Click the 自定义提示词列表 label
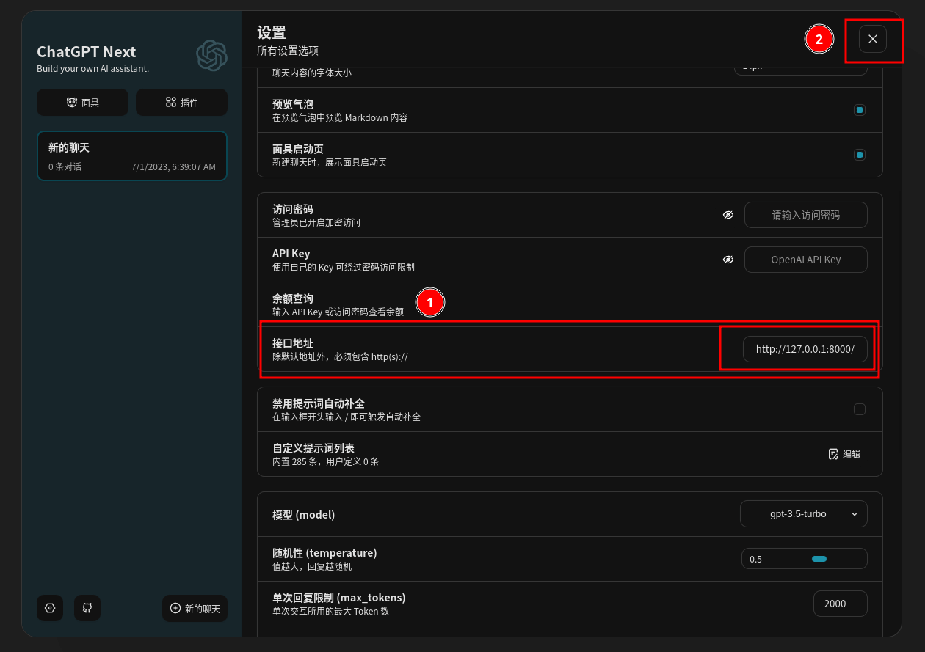 point(313,448)
